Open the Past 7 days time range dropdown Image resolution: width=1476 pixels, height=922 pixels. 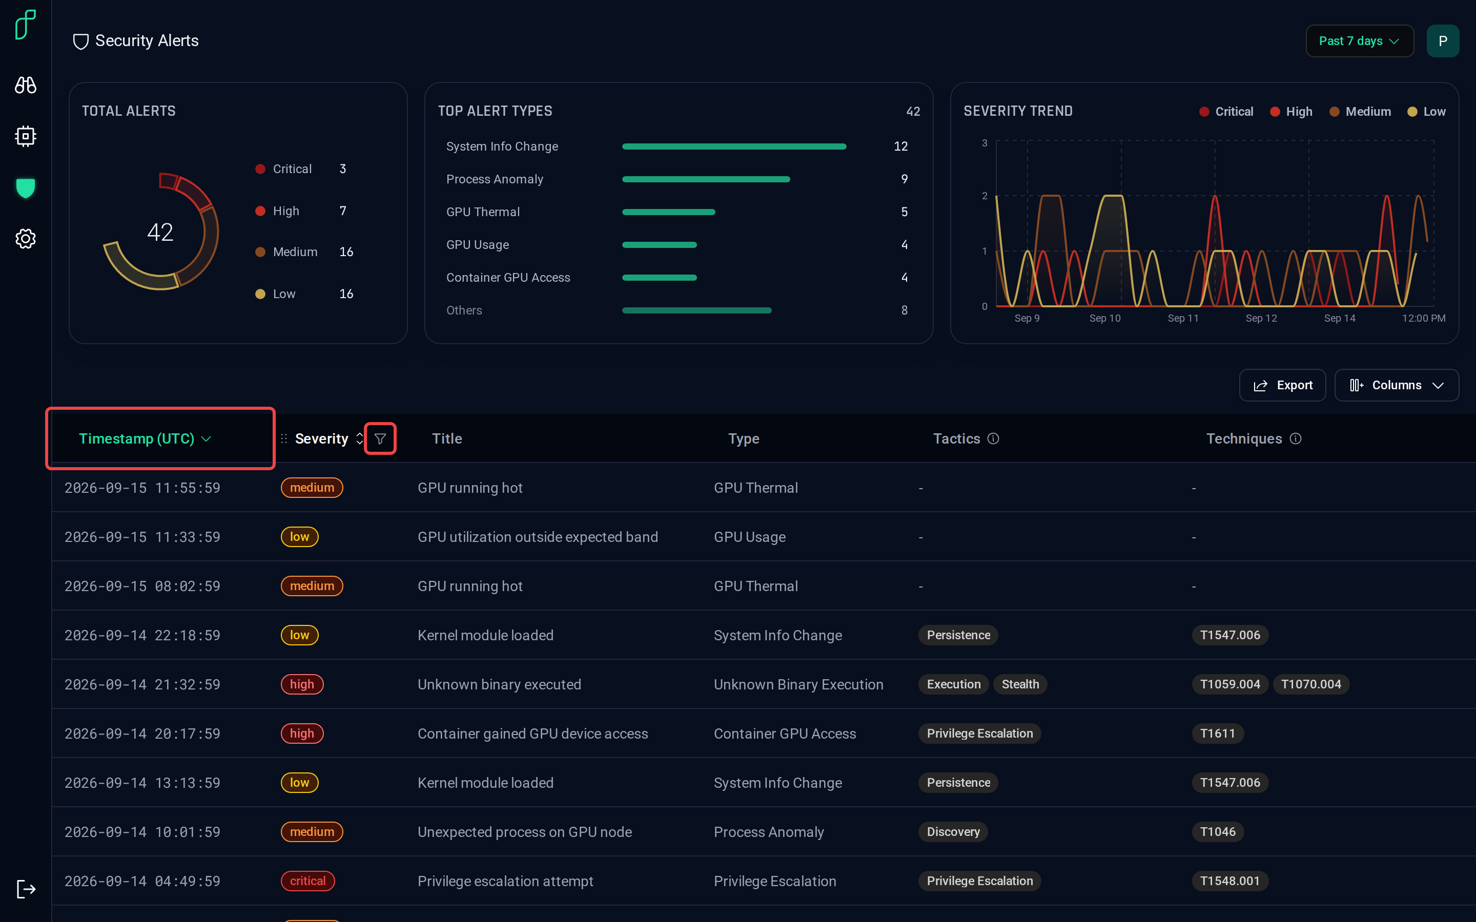(1359, 41)
